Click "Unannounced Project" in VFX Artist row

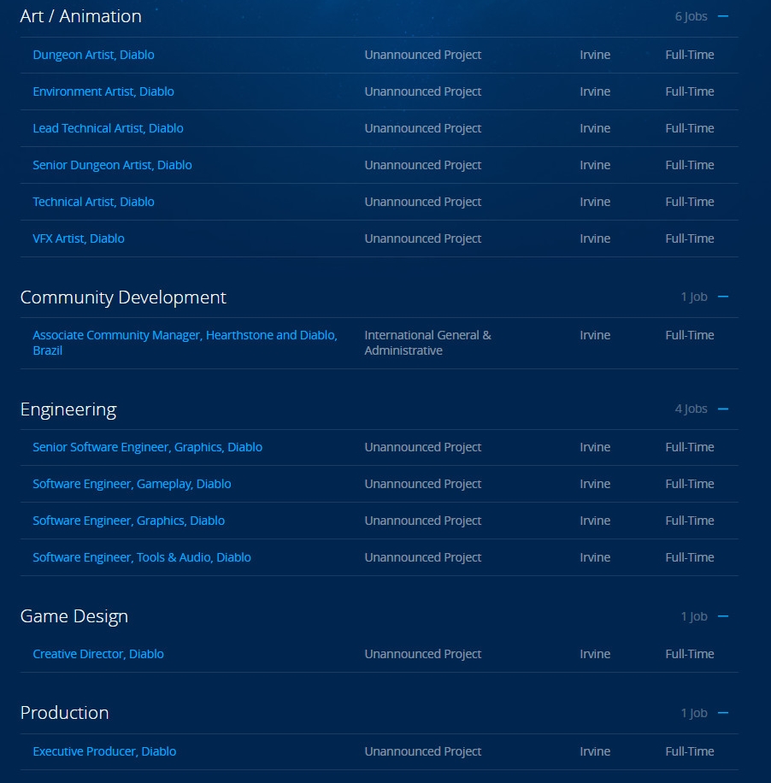click(x=423, y=238)
